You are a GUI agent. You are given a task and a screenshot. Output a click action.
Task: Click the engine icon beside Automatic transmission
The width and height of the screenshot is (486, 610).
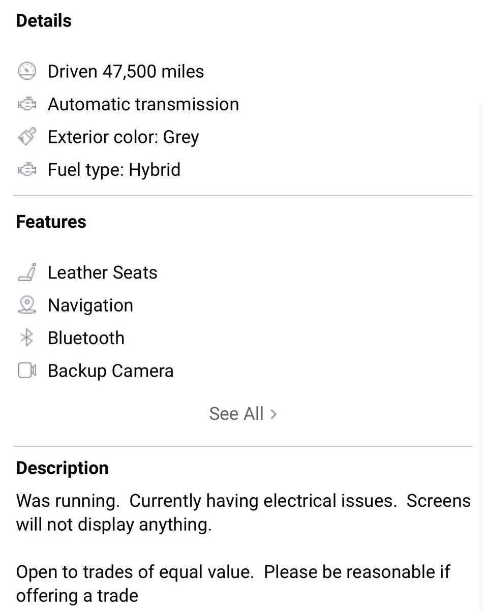tap(27, 105)
